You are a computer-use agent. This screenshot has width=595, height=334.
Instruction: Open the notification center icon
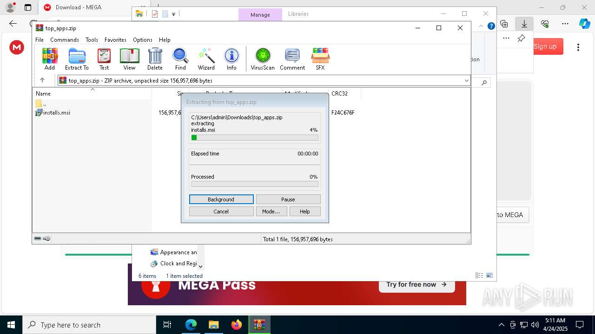tap(580, 325)
